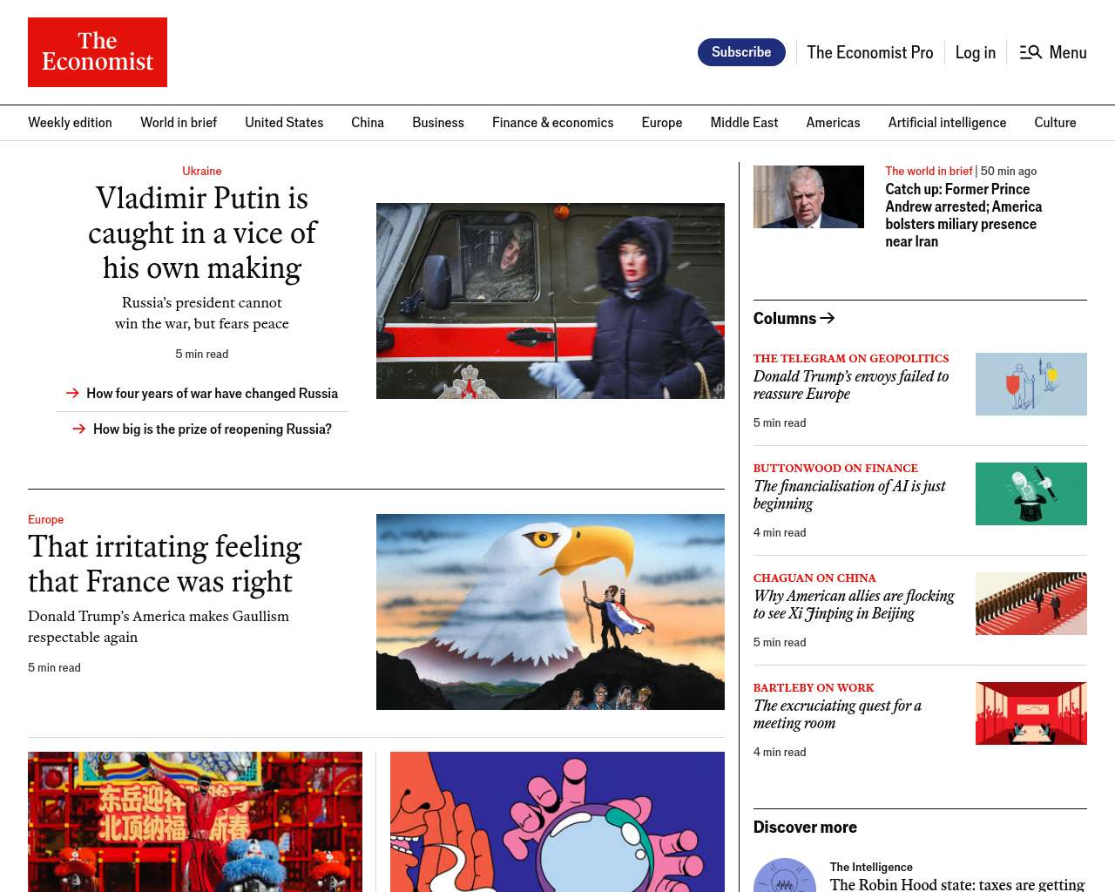Open Artificial intelligence section

tap(947, 123)
